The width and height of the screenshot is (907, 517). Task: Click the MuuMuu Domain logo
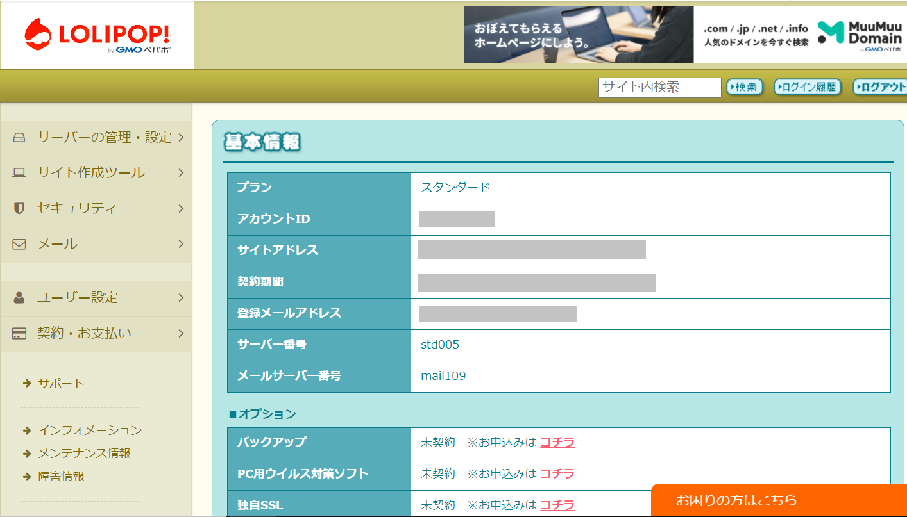(x=860, y=36)
